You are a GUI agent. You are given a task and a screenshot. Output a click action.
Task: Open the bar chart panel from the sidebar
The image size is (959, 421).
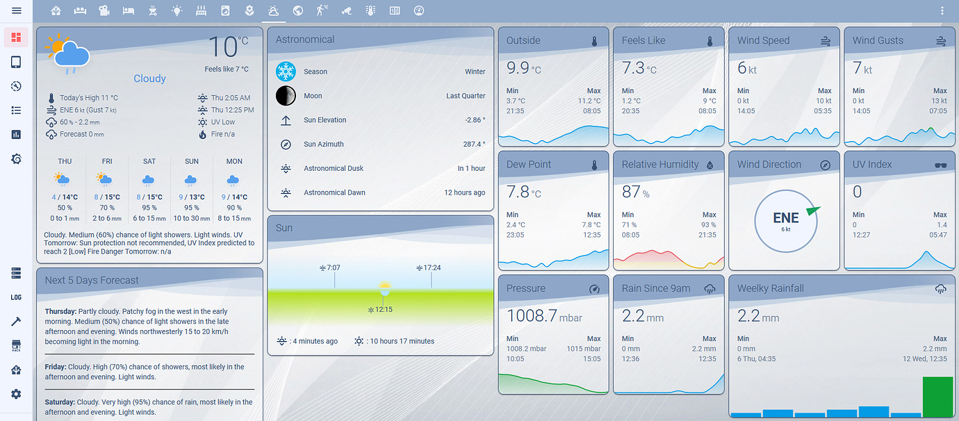(x=15, y=134)
